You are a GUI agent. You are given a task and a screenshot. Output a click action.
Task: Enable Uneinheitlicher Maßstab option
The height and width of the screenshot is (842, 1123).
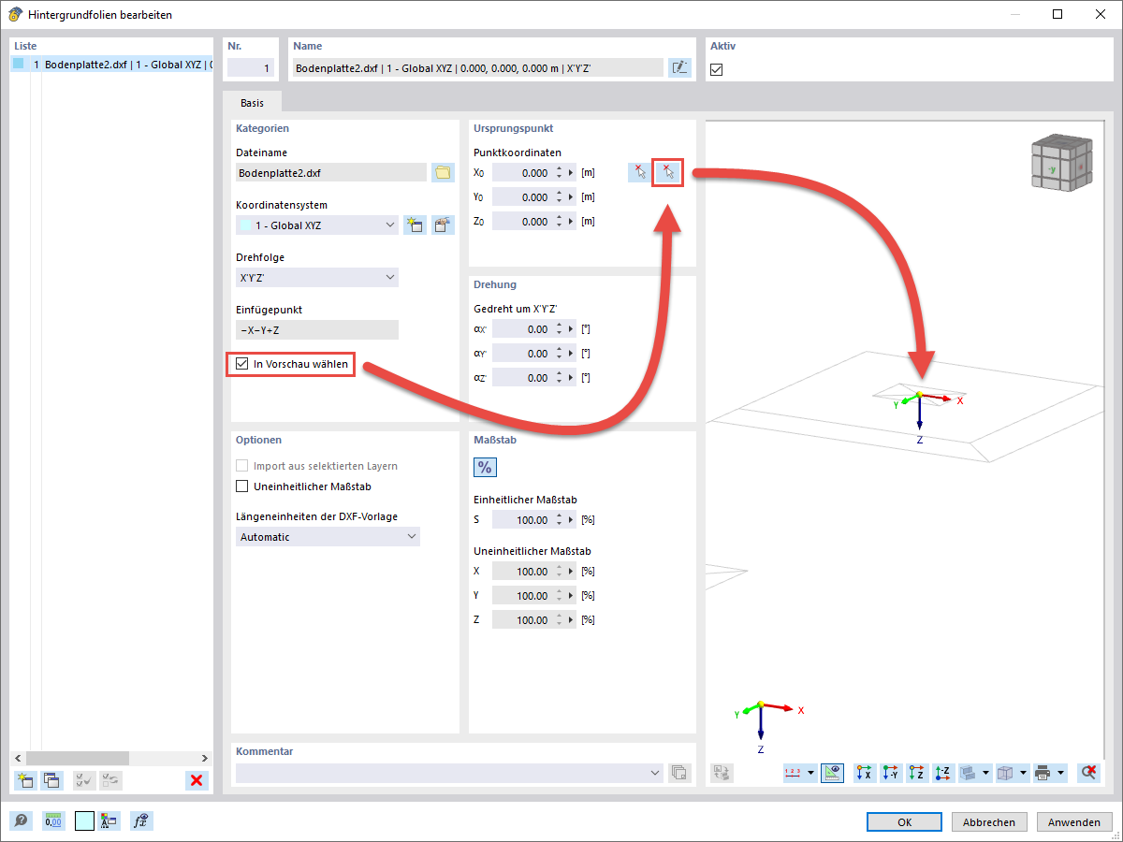pyautogui.click(x=242, y=486)
